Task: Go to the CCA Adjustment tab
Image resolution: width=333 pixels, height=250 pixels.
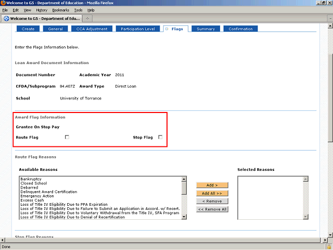Action: [92, 29]
